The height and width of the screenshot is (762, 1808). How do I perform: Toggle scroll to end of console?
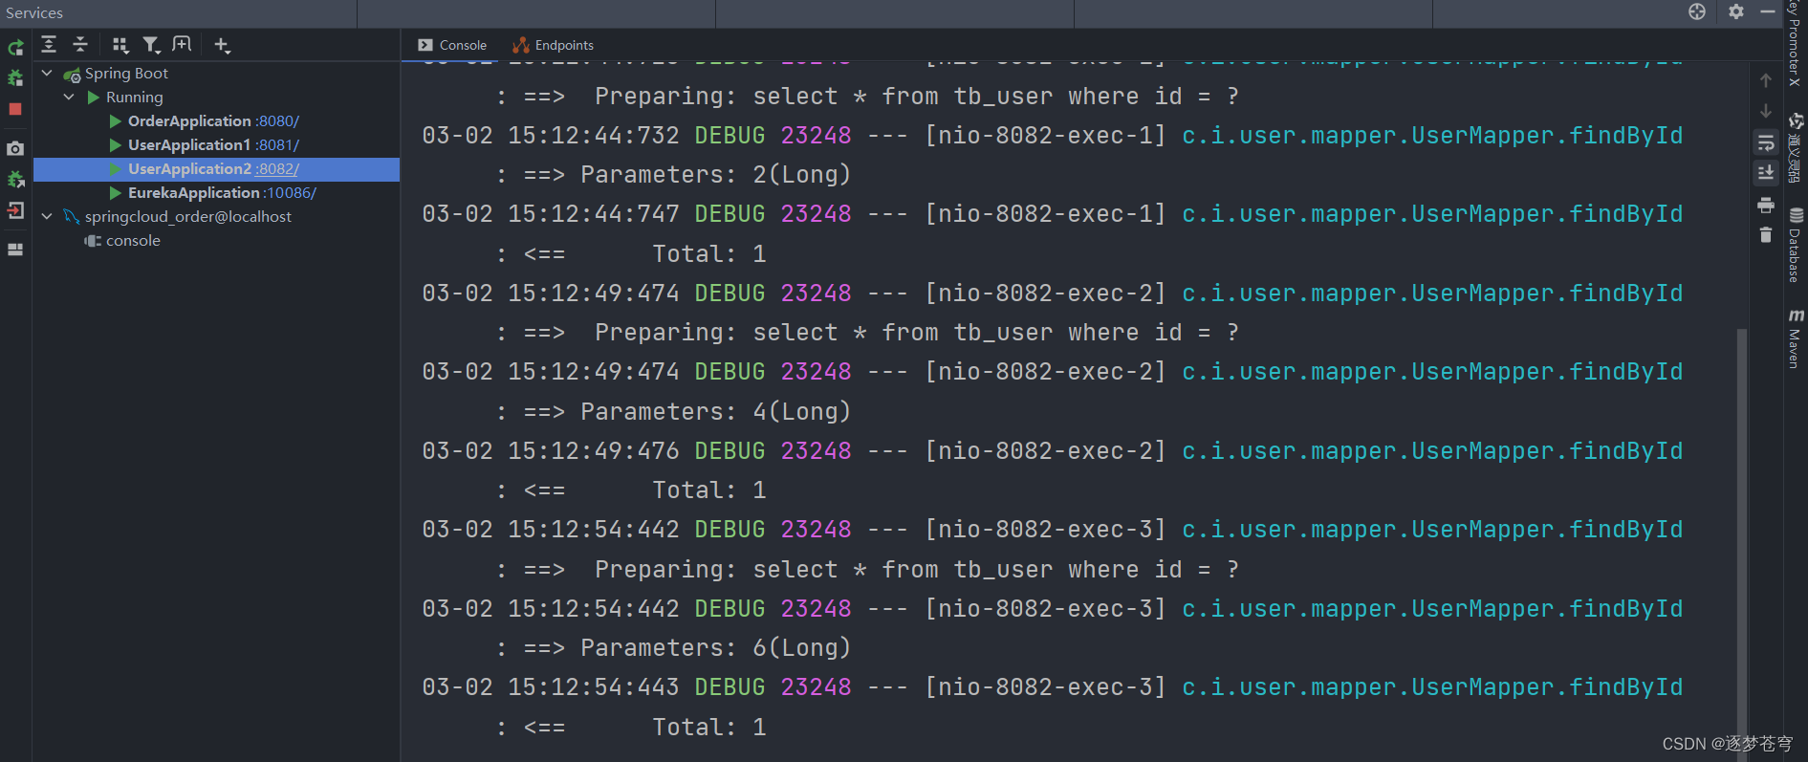pos(1766,173)
